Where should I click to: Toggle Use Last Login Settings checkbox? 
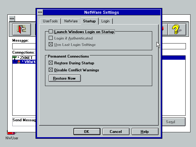click(51, 44)
